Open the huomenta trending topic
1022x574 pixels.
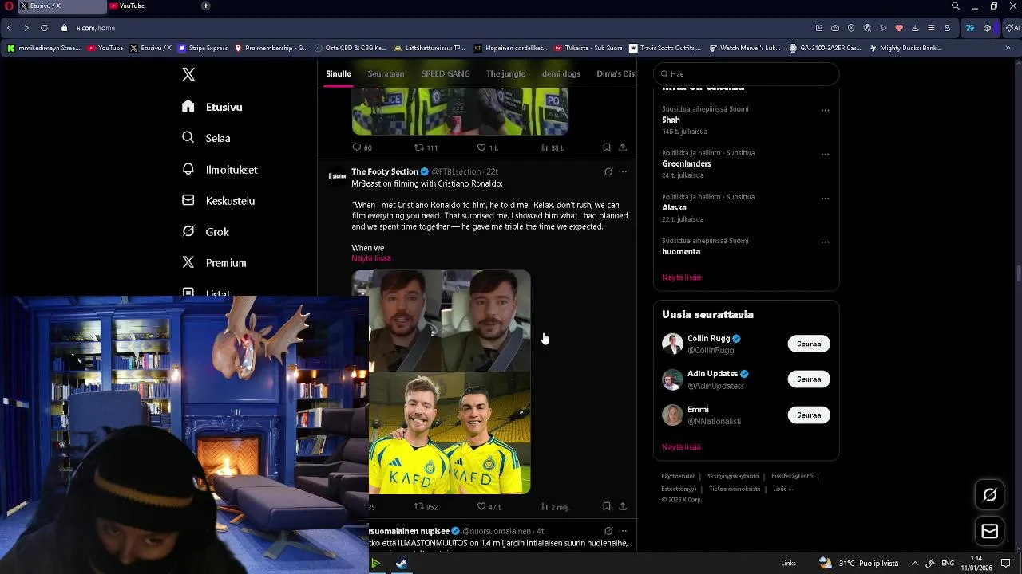click(x=681, y=251)
